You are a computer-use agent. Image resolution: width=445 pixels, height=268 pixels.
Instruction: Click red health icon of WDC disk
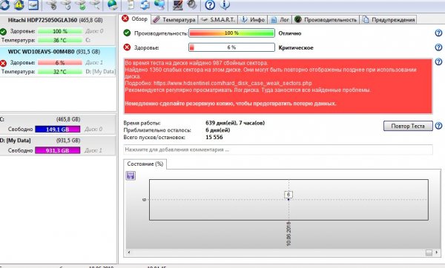click(x=3, y=63)
